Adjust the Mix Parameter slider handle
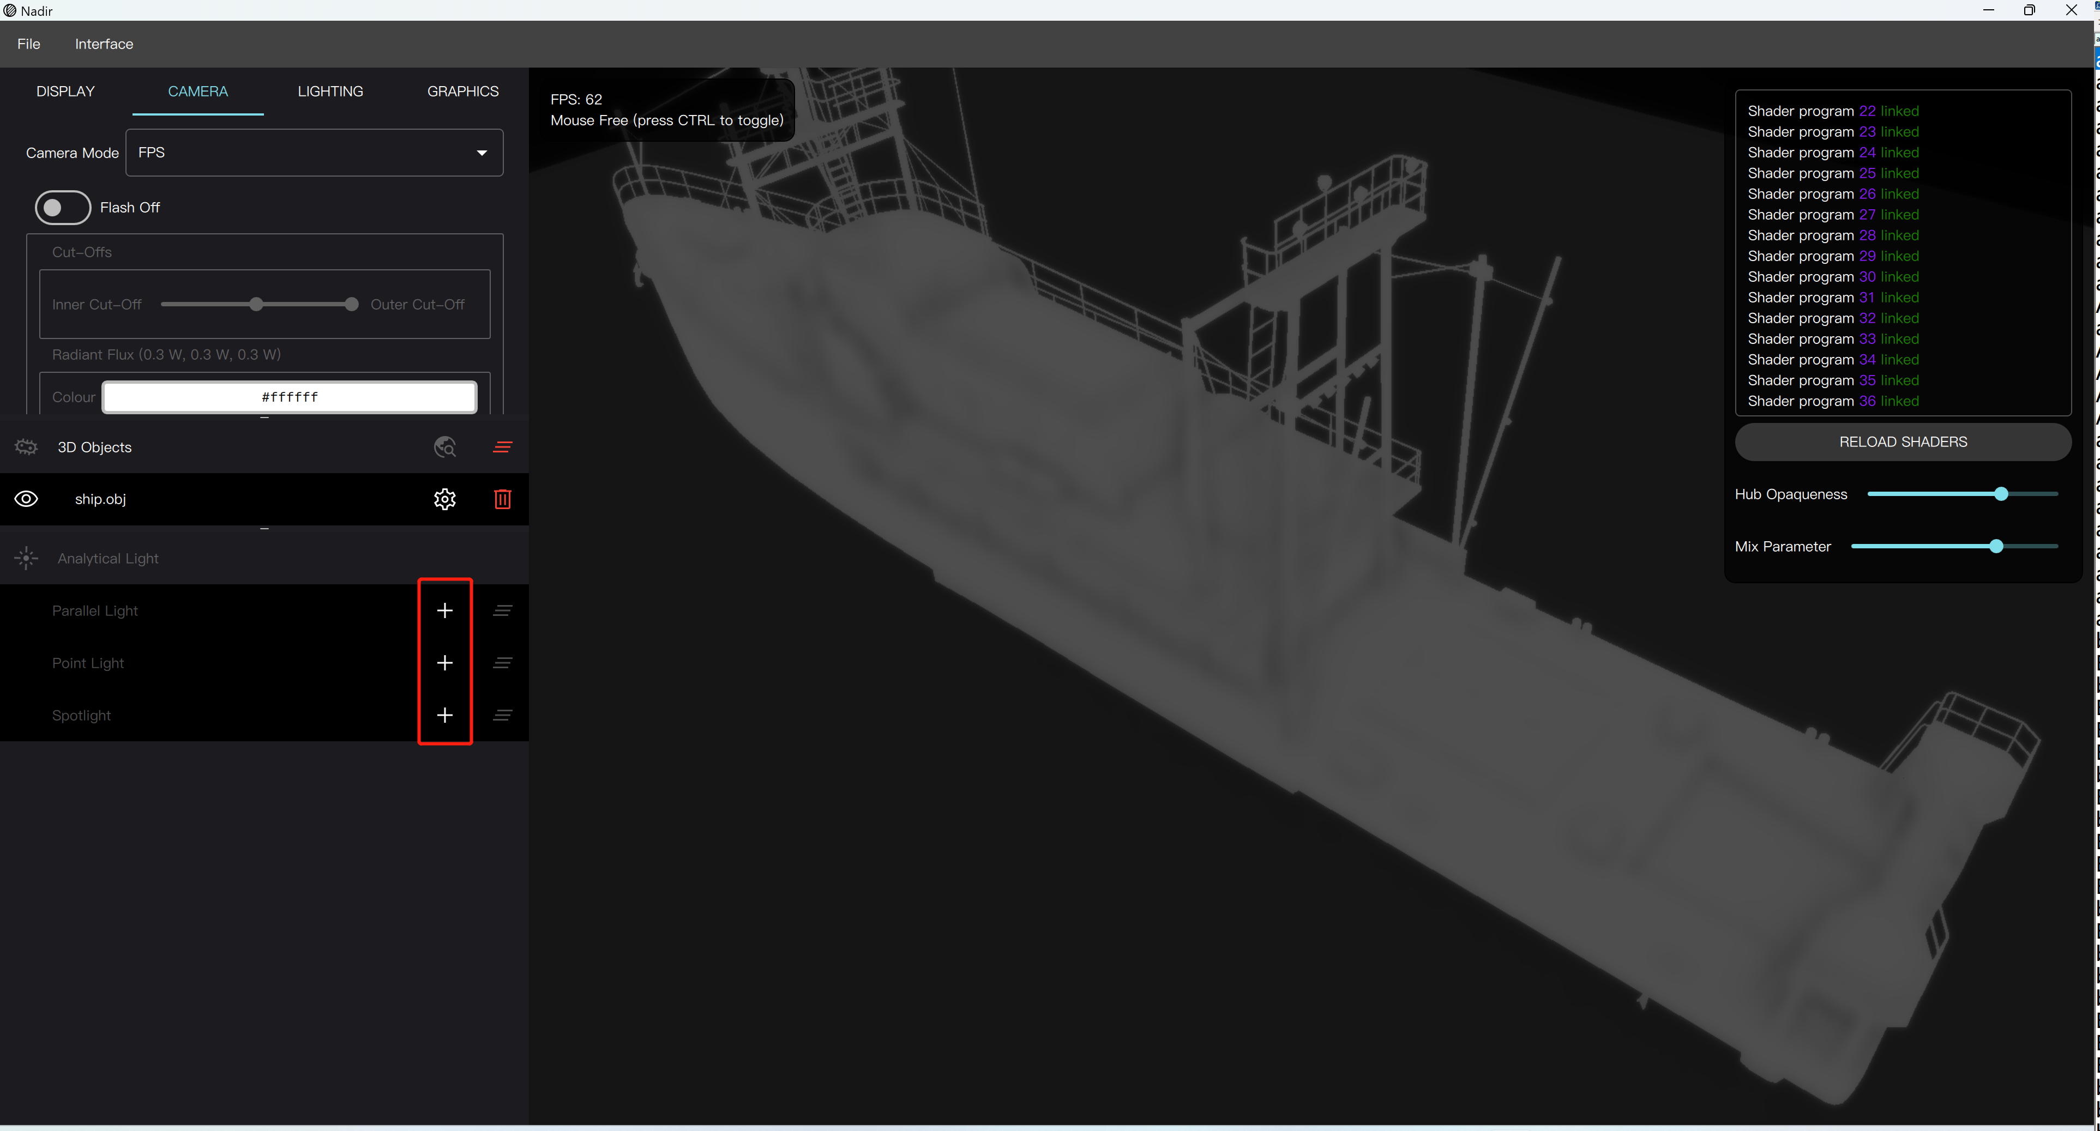 [x=1996, y=546]
